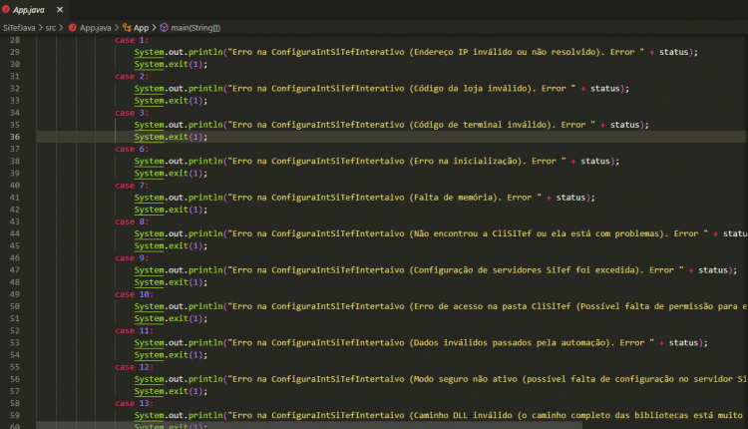Click System.exit(1) on line 30
The image size is (748, 429).
click(171, 65)
